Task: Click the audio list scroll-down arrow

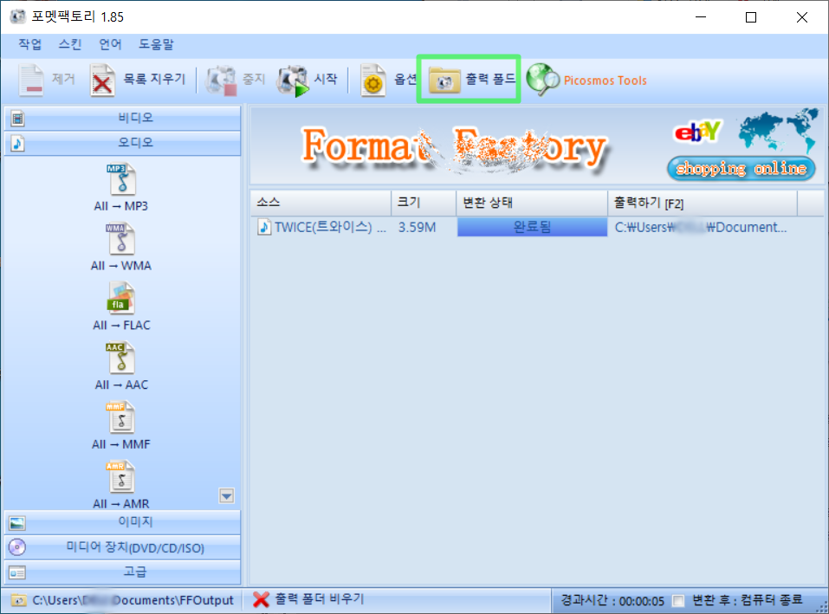Action: [227, 495]
